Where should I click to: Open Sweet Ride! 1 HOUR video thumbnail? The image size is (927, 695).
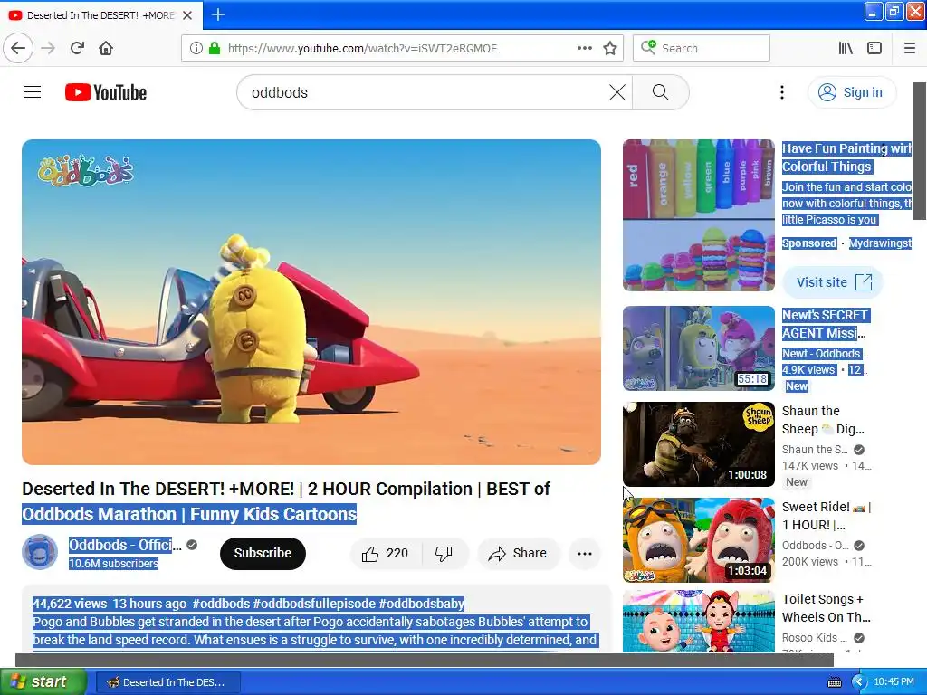[x=698, y=540]
